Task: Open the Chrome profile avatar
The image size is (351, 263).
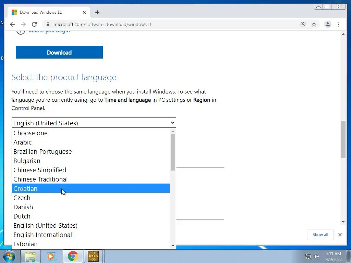Action: (327, 24)
